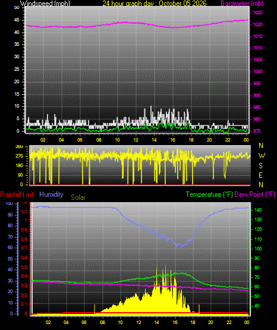Click the 5 mph windspeed axis value
The image size is (277, 330).
18,118
